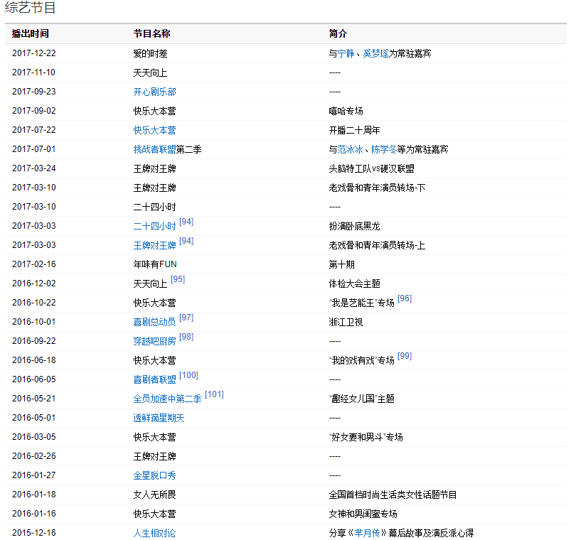Open the 开心剧乐部 program link

154,92
